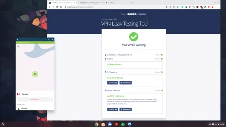Click the zoom magnifier icon in address bar
226x127 pixels.
click(174, 7)
